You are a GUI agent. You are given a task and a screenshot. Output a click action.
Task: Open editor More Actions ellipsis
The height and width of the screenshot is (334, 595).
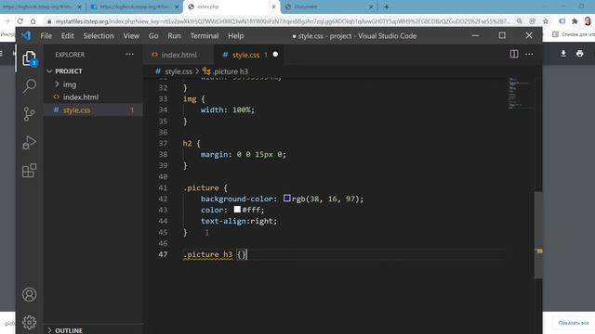pos(529,54)
